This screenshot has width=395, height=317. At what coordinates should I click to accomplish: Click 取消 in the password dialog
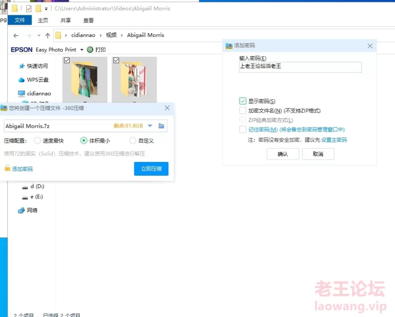tap(318, 154)
